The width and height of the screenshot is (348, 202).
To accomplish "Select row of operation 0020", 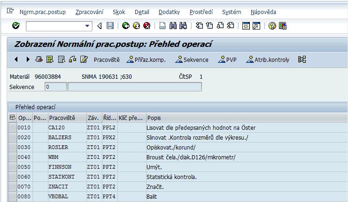I will click(x=13, y=137).
